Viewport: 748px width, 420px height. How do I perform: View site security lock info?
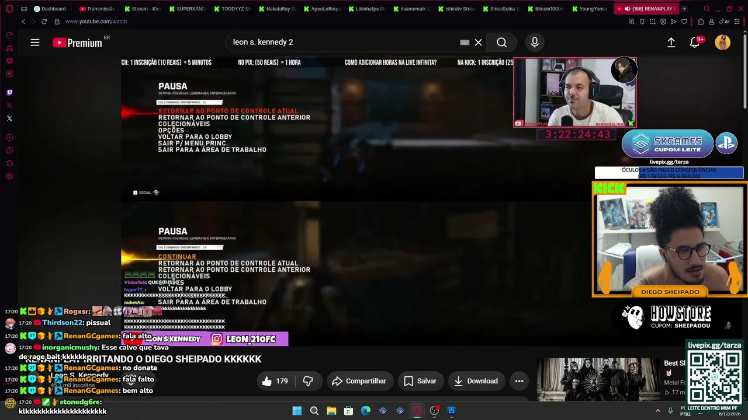click(x=57, y=22)
